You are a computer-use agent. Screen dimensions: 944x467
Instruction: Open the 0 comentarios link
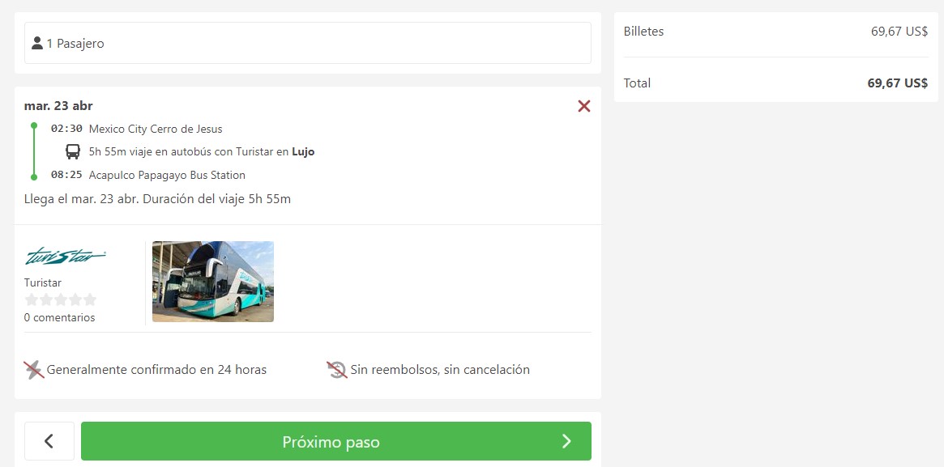click(x=60, y=317)
